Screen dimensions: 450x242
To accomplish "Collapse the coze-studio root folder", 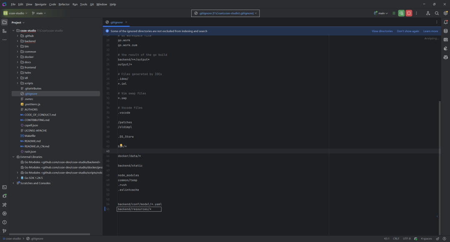I will coord(13,31).
